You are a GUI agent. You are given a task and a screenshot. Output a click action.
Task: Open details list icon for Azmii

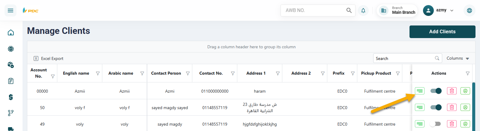pos(420,91)
